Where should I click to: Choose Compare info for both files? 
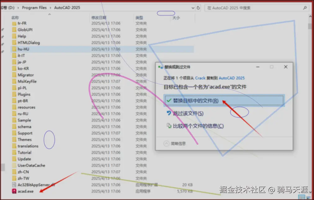pyautogui.click(x=198, y=126)
